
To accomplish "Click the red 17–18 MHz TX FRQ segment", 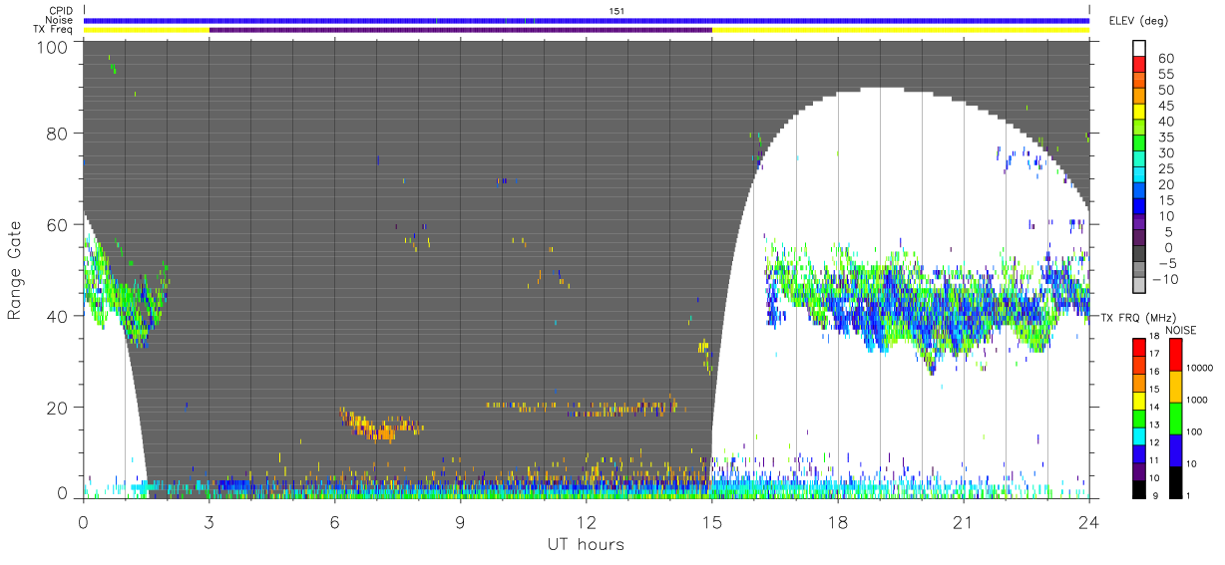I will (1139, 346).
